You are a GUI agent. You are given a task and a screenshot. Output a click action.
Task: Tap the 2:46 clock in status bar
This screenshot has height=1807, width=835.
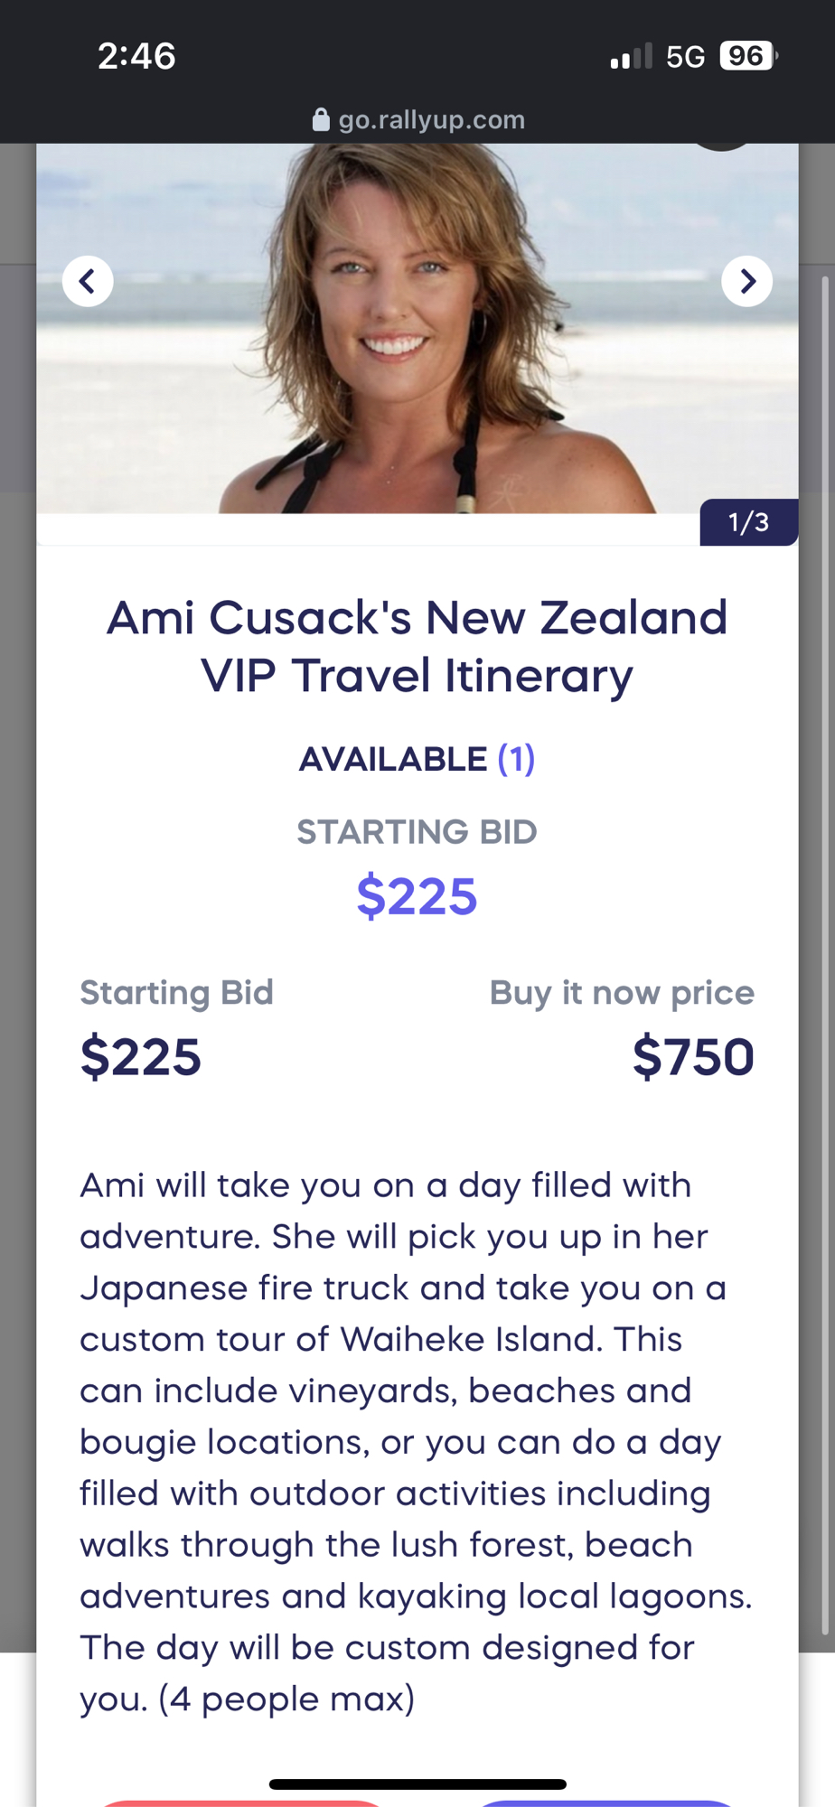tap(136, 57)
